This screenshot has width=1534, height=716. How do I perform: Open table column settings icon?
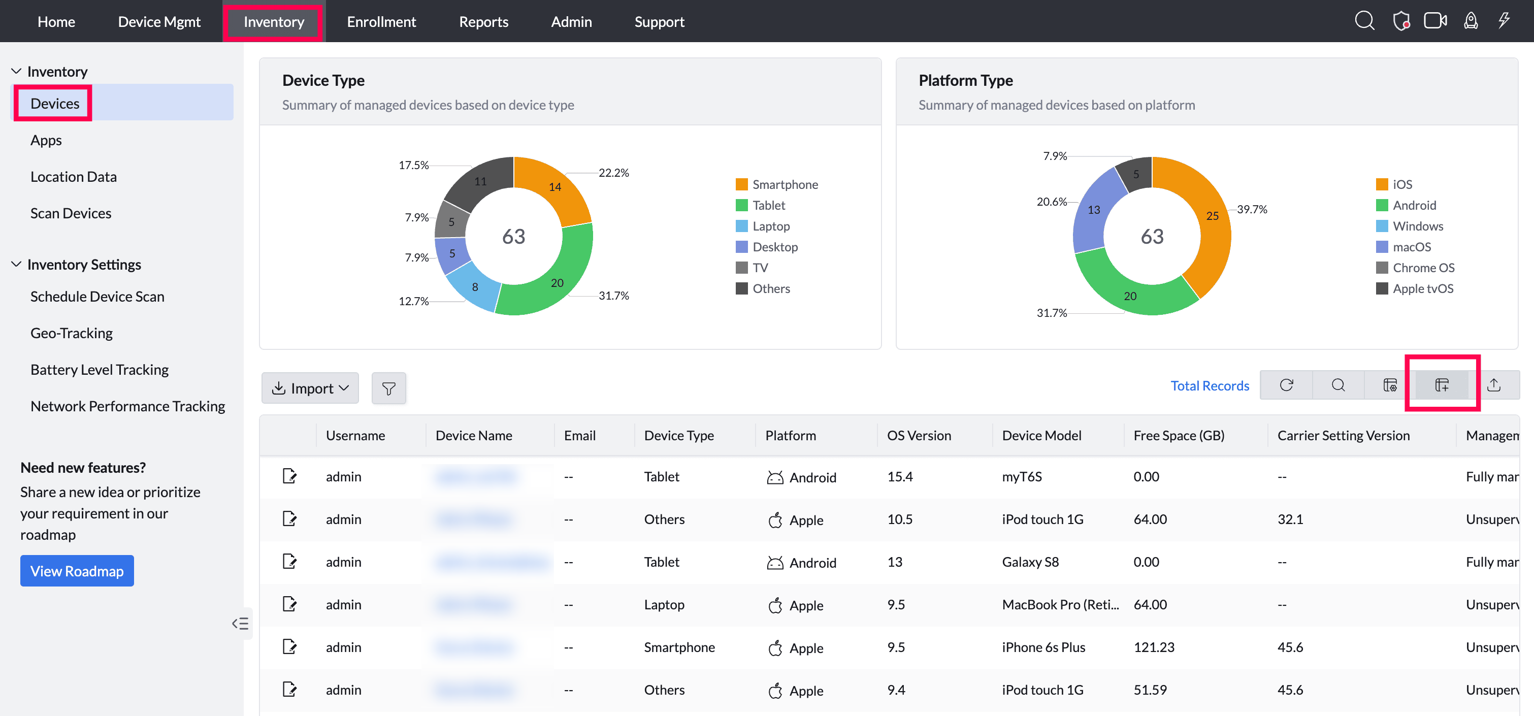pyautogui.click(x=1390, y=385)
